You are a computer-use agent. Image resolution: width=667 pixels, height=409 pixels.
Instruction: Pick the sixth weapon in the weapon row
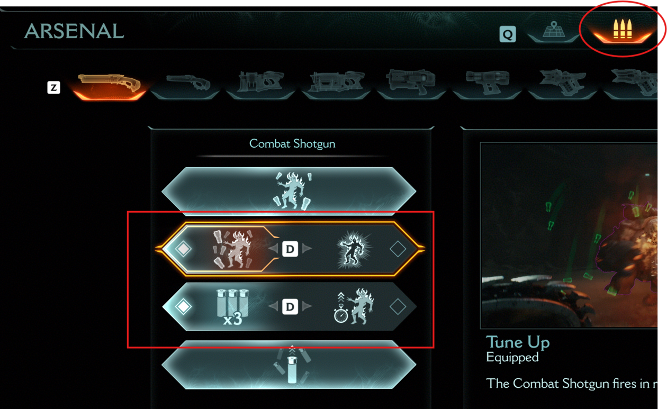487,84
